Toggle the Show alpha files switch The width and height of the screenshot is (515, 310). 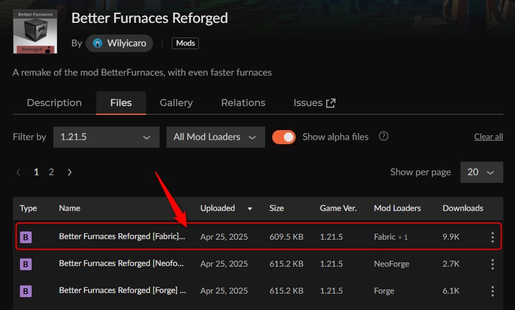(x=284, y=137)
